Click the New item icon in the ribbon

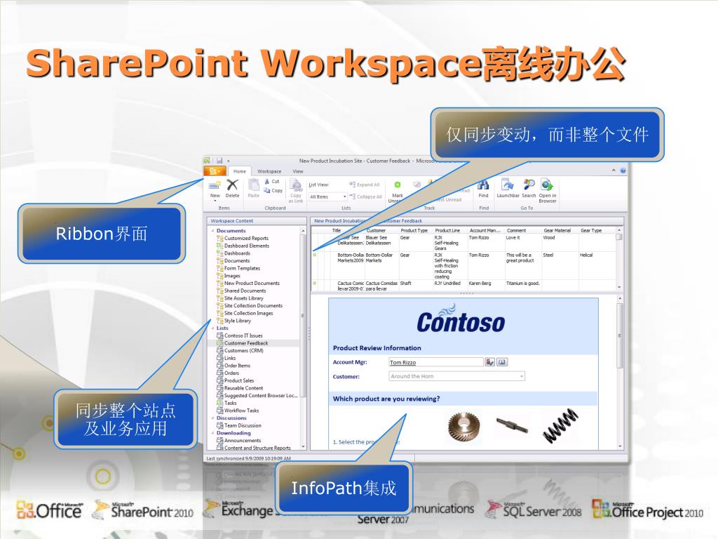click(215, 185)
